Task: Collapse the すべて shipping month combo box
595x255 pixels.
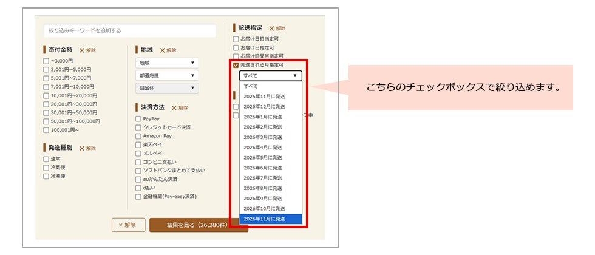Action: (x=271, y=76)
